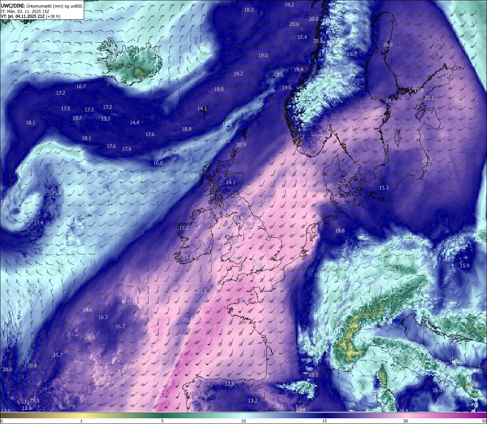Click the 16.7 value over Sweden
This screenshot has width=487, height=424.
[351, 54]
